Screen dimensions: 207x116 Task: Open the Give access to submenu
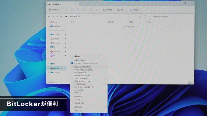(x=89, y=78)
